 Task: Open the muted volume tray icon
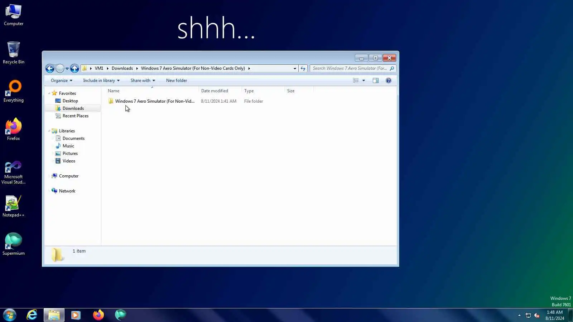click(537, 315)
